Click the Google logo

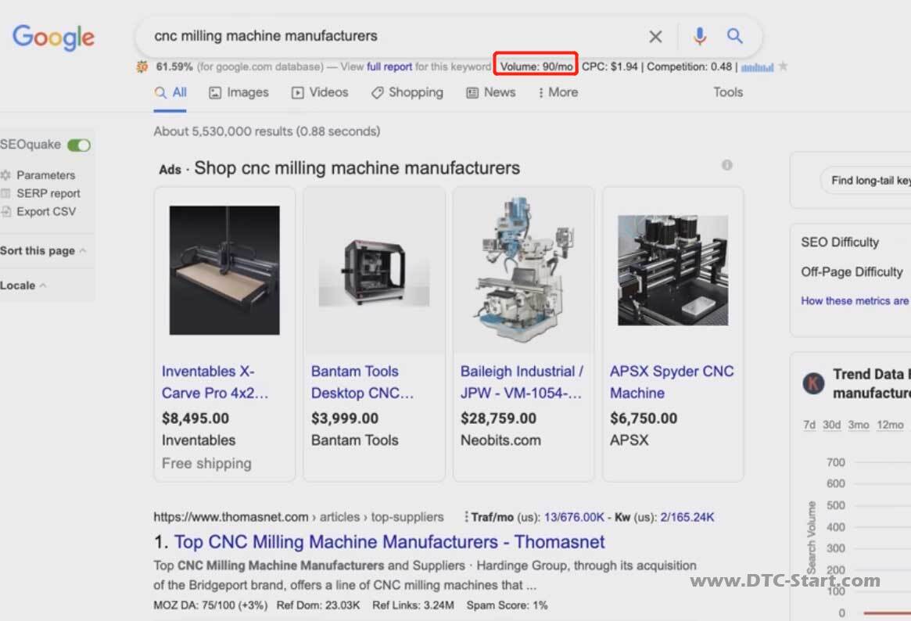(x=53, y=38)
